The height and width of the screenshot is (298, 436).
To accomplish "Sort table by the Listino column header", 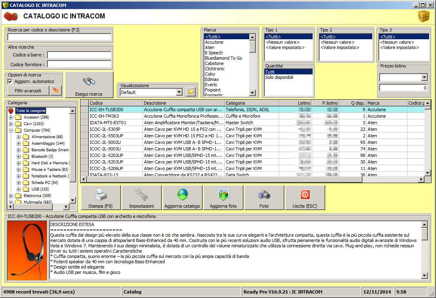I will (x=295, y=103).
